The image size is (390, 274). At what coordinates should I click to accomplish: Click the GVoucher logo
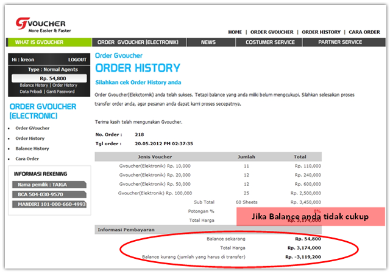43,25
